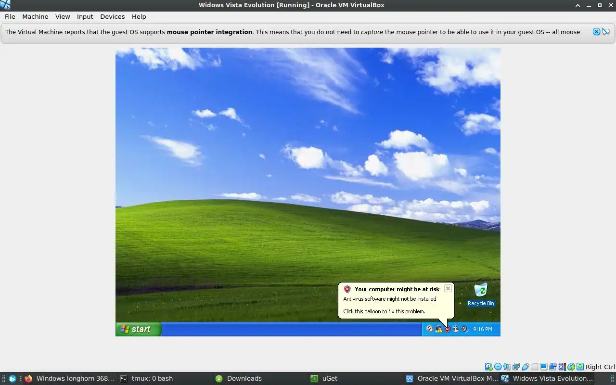Open the host panel applications menu icon
This screenshot has width=616, height=385.
tap(13, 378)
